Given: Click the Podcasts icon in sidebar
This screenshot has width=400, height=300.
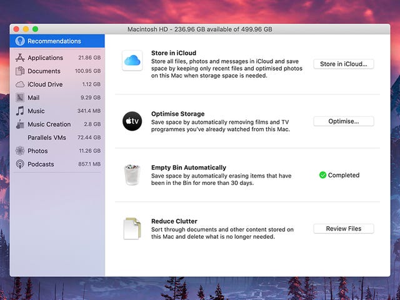Looking at the screenshot, I should pyautogui.click(x=20, y=164).
